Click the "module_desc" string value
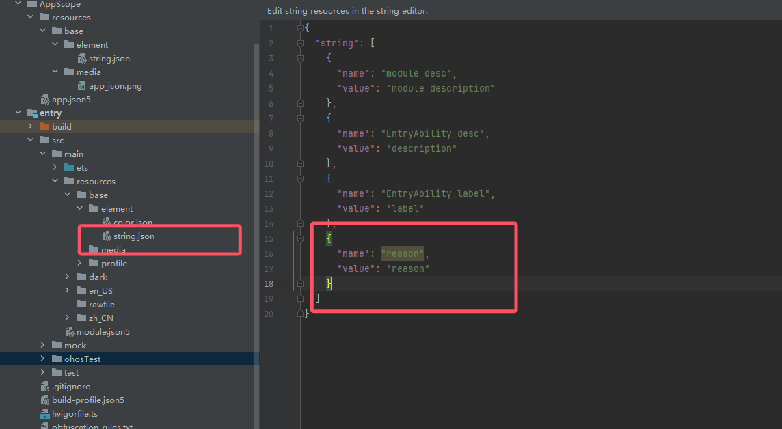Screen dimensions: 782x429 (x=416, y=73)
